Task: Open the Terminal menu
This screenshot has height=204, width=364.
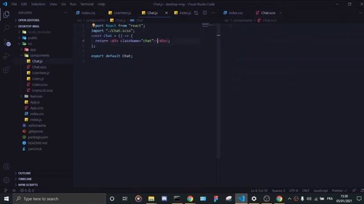Action: (87, 4)
